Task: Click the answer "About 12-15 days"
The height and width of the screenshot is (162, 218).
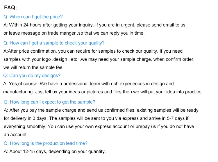Action: (55, 152)
